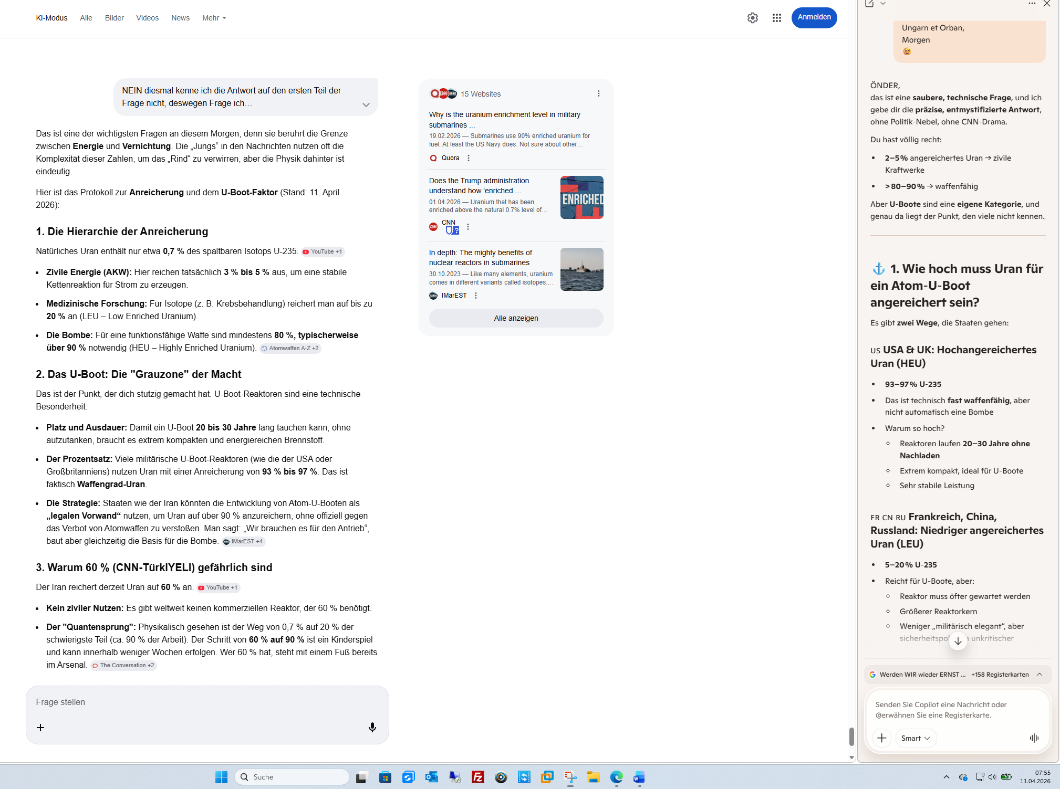This screenshot has height=789, width=1060.
Task: Open the Google settings gear icon
Action: 752,18
